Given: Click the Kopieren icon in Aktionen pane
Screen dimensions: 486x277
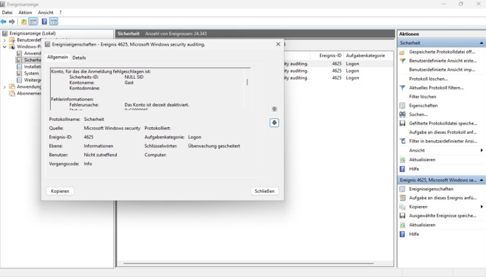Looking at the screenshot, I should coord(402,207).
